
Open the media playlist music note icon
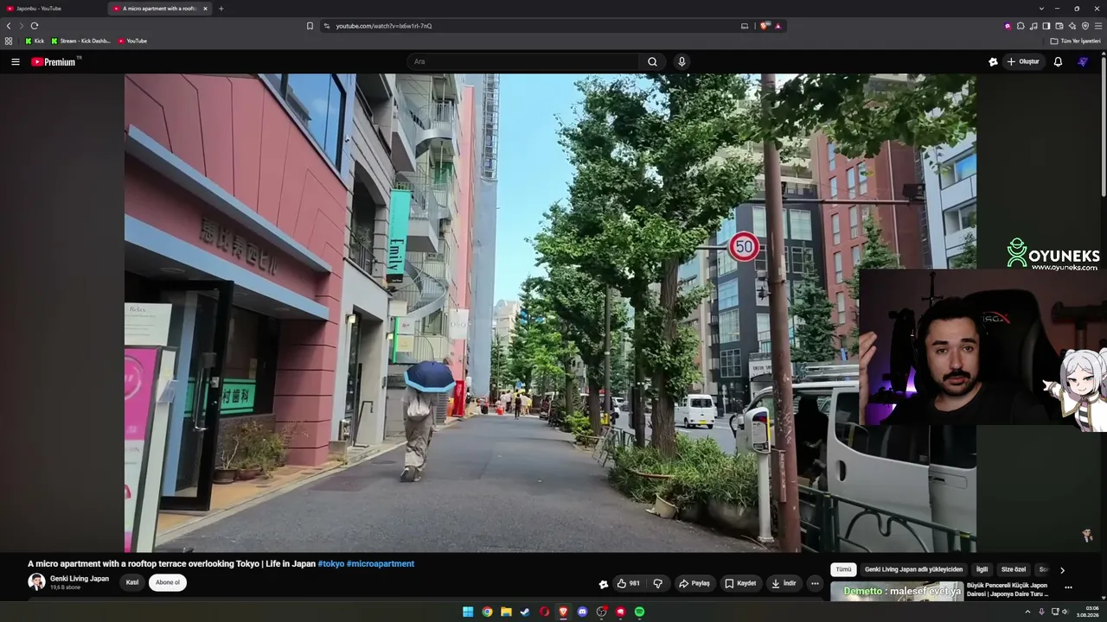1033,26
